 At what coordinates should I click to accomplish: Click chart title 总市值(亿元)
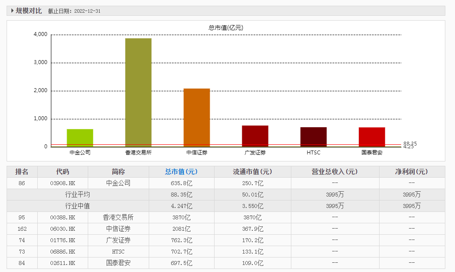pyautogui.click(x=226, y=28)
